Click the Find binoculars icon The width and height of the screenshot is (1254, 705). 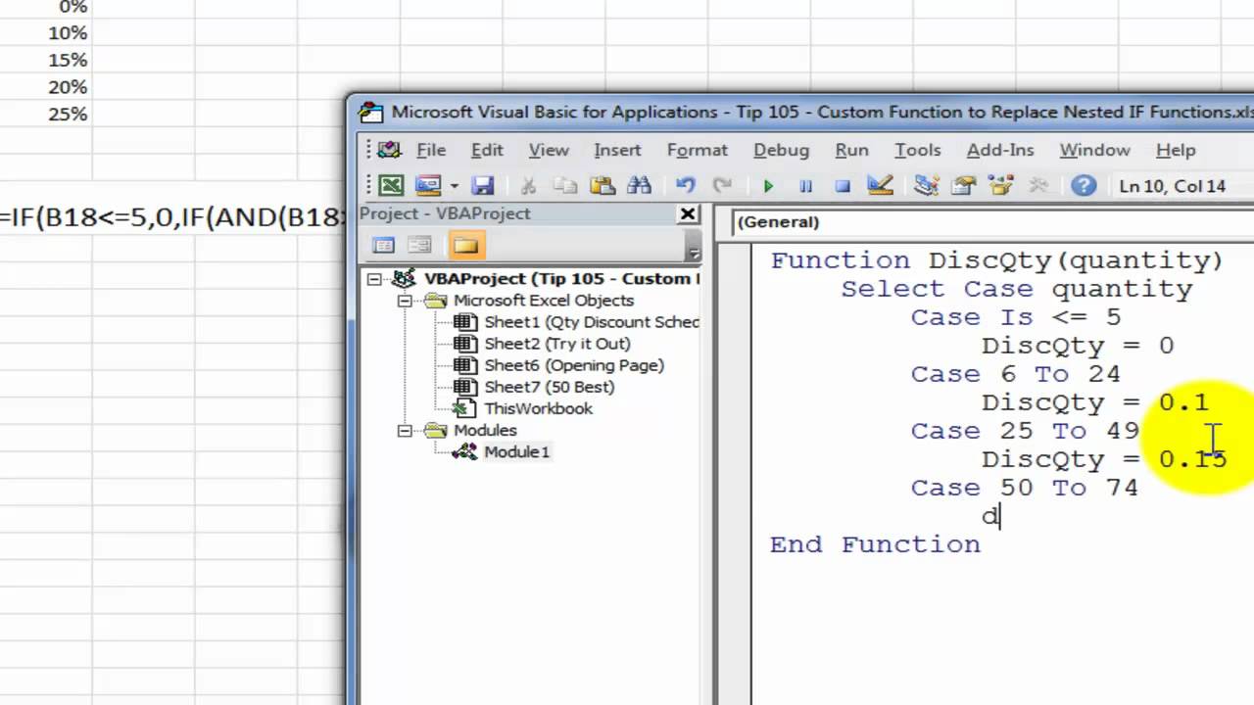[x=639, y=185]
